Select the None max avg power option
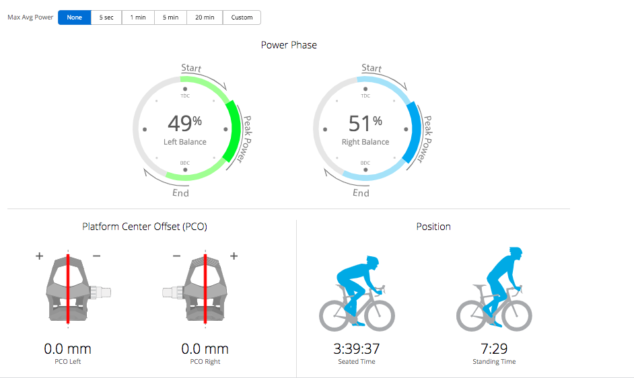Viewport: 634px width, 378px height. 74,17
